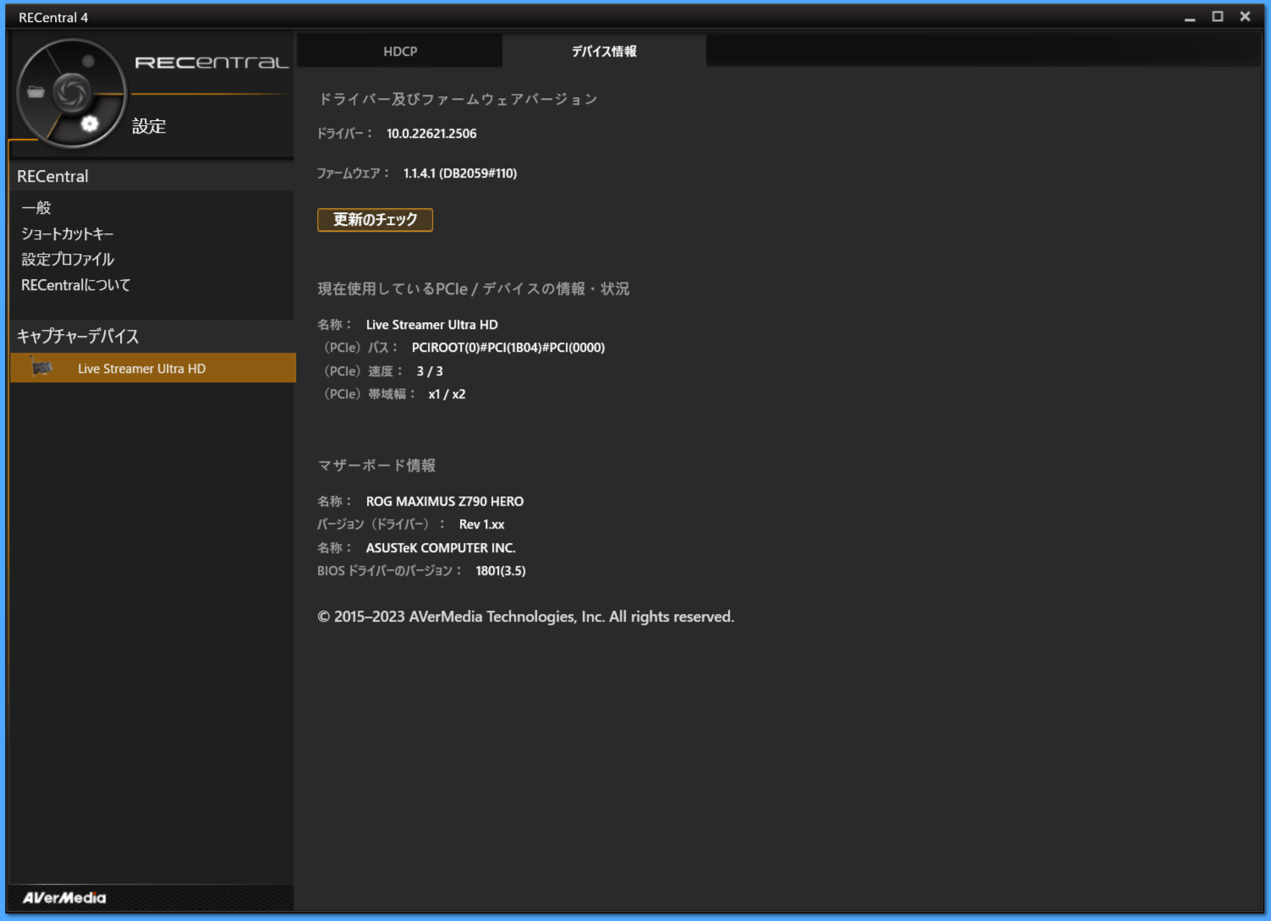Click ASUSTeK COMPUTER INC. text
Image resolution: width=1271 pixels, height=921 pixels.
pos(441,548)
